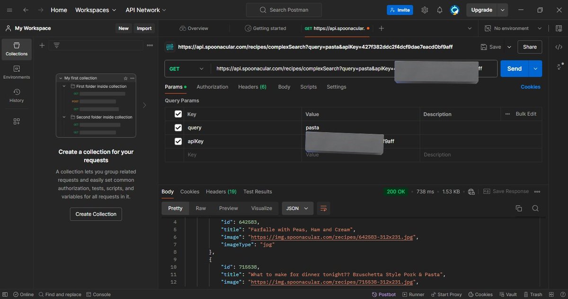The height and width of the screenshot is (299, 568).
Task: Open Test Results response tab
Action: coord(257,192)
